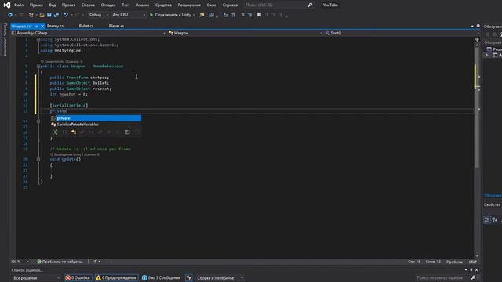Click the open file folder icon

[x=42, y=15]
